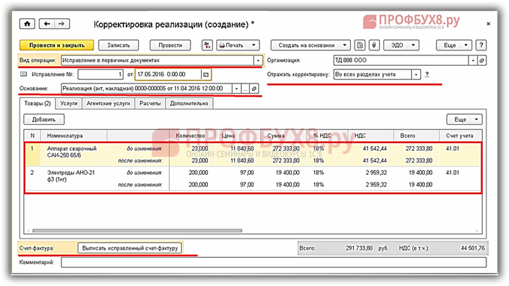This screenshot has height=286, width=509.
Task: Switch to the Расчеты tab
Action: click(150, 104)
